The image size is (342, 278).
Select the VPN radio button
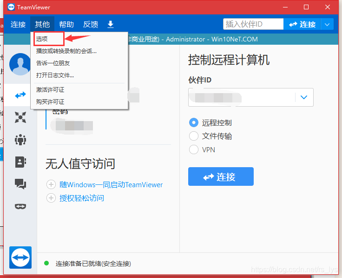(194, 149)
